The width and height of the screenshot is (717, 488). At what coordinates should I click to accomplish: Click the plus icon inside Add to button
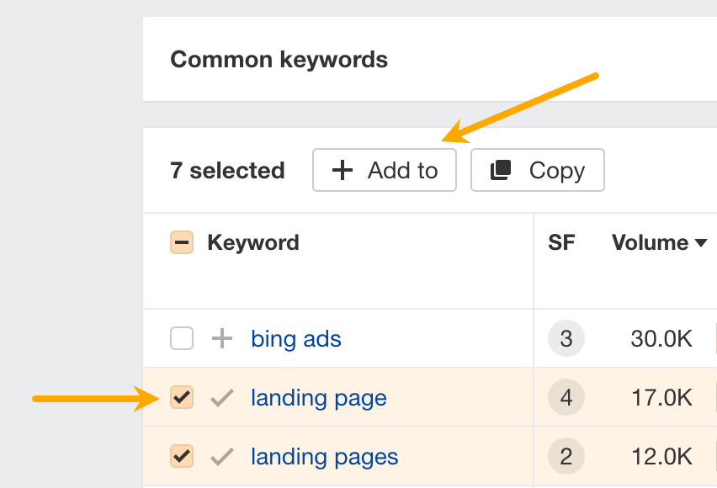(341, 170)
